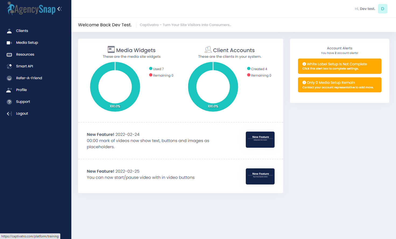The image size is (396, 239).
Task: Click the Media Widgets donut chart ring
Action: [94, 87]
